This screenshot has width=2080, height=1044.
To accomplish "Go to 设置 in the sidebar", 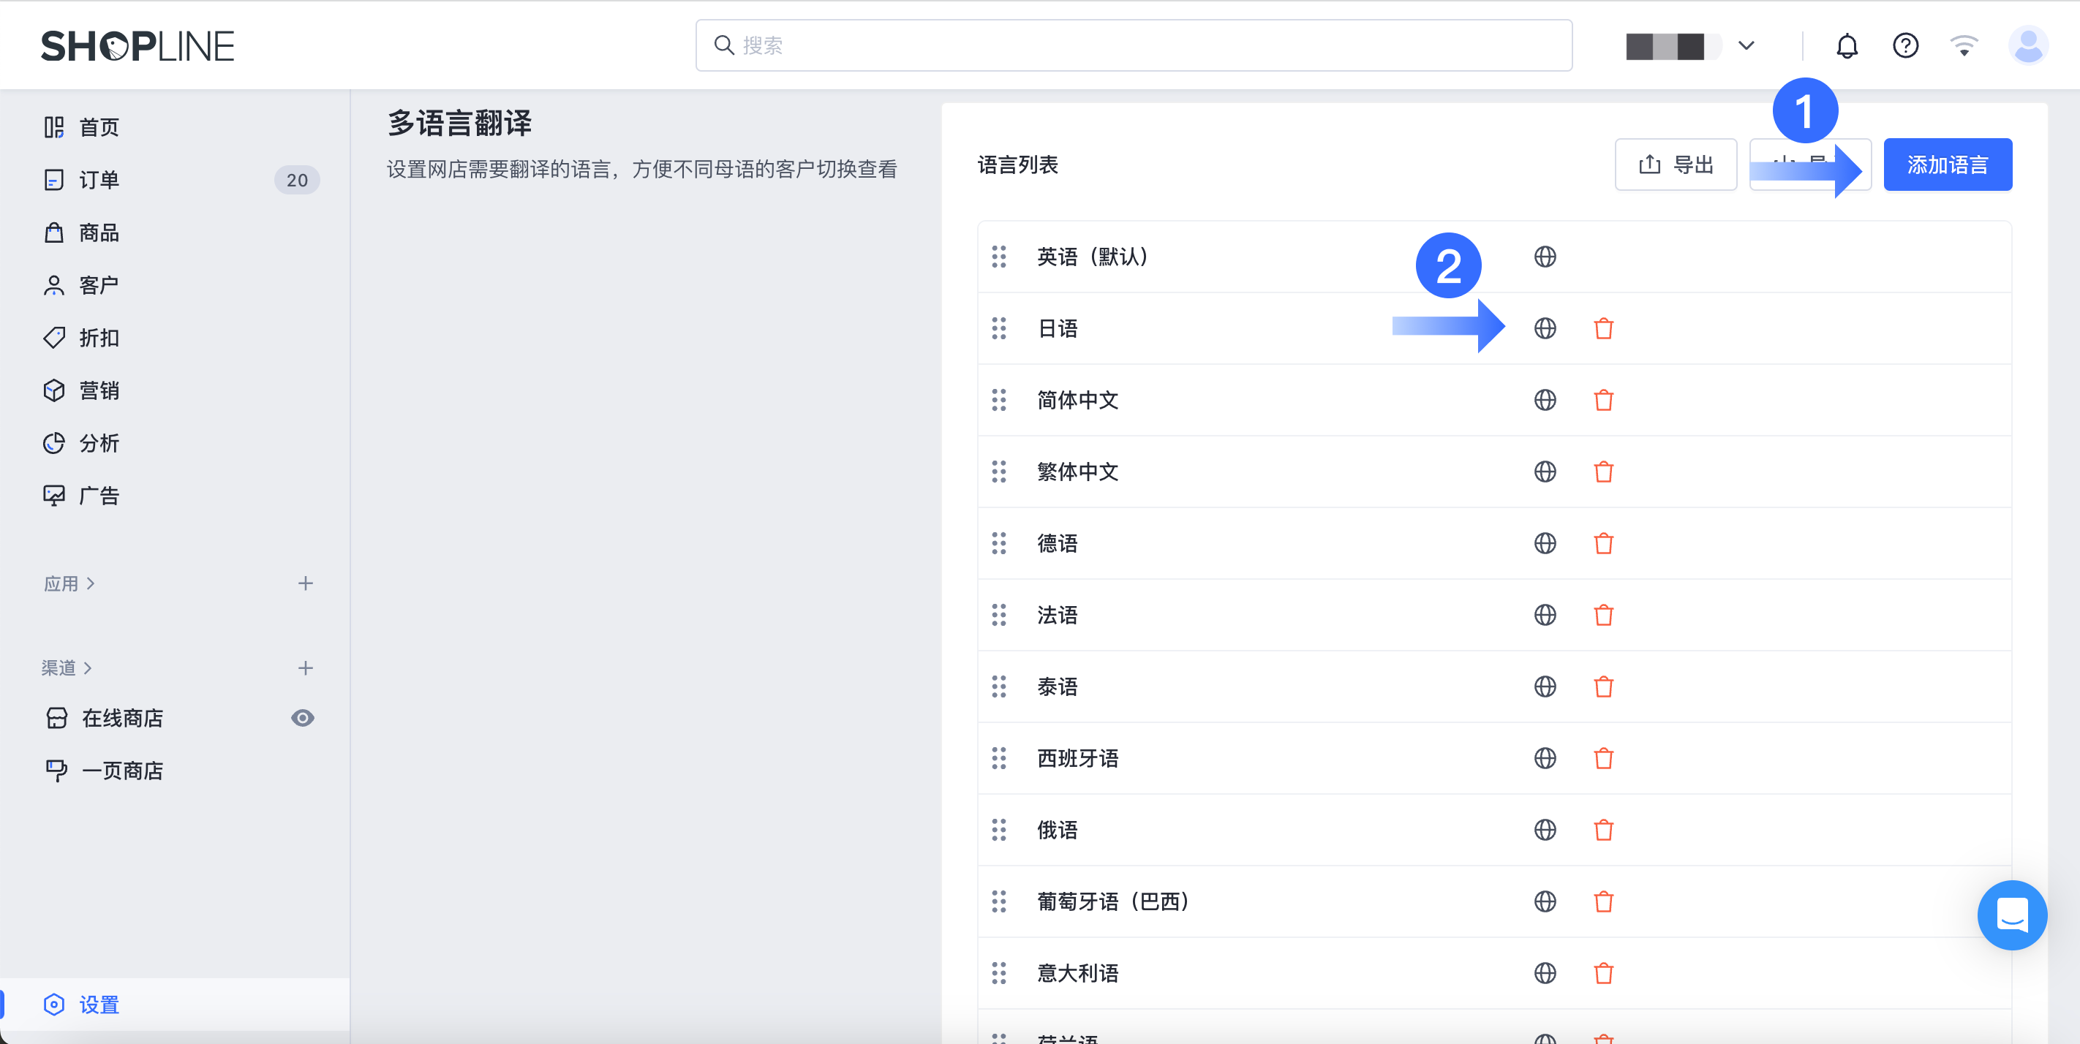I will (99, 1005).
